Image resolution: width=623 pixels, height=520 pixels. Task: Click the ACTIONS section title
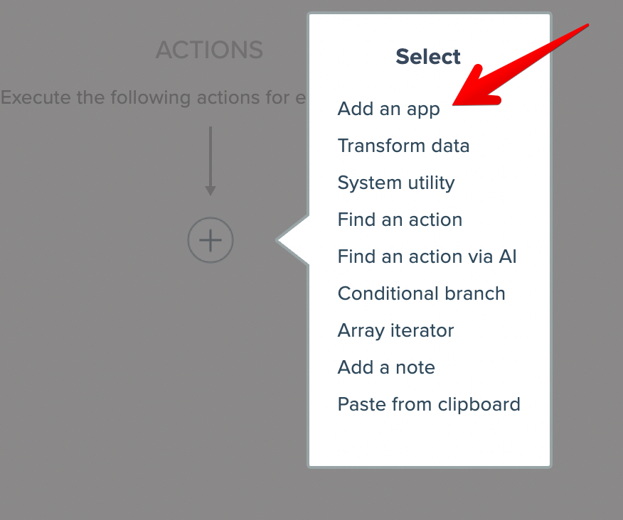point(209,50)
